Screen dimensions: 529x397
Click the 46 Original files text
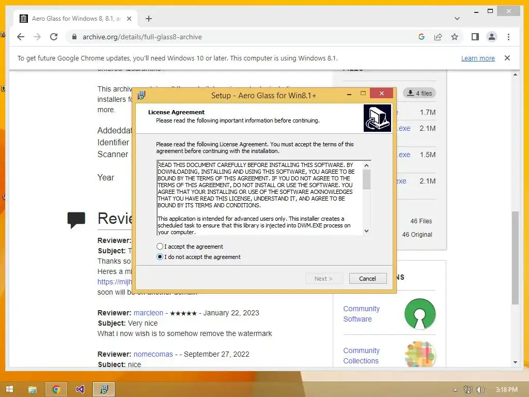pyautogui.click(x=417, y=235)
